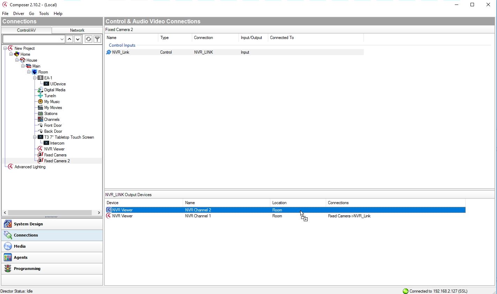The image size is (497, 294).
Task: Open the search combo box dropdown arrow
Action: click(x=62, y=39)
